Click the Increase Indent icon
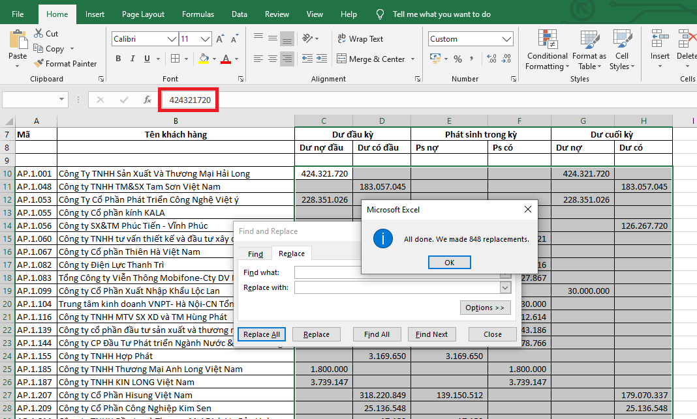The height and width of the screenshot is (419, 697). click(320, 59)
